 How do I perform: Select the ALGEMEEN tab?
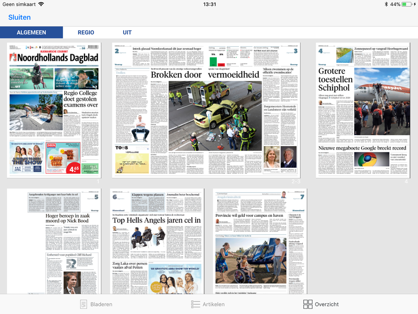31,32
